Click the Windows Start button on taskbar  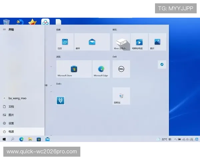coord(4,139)
